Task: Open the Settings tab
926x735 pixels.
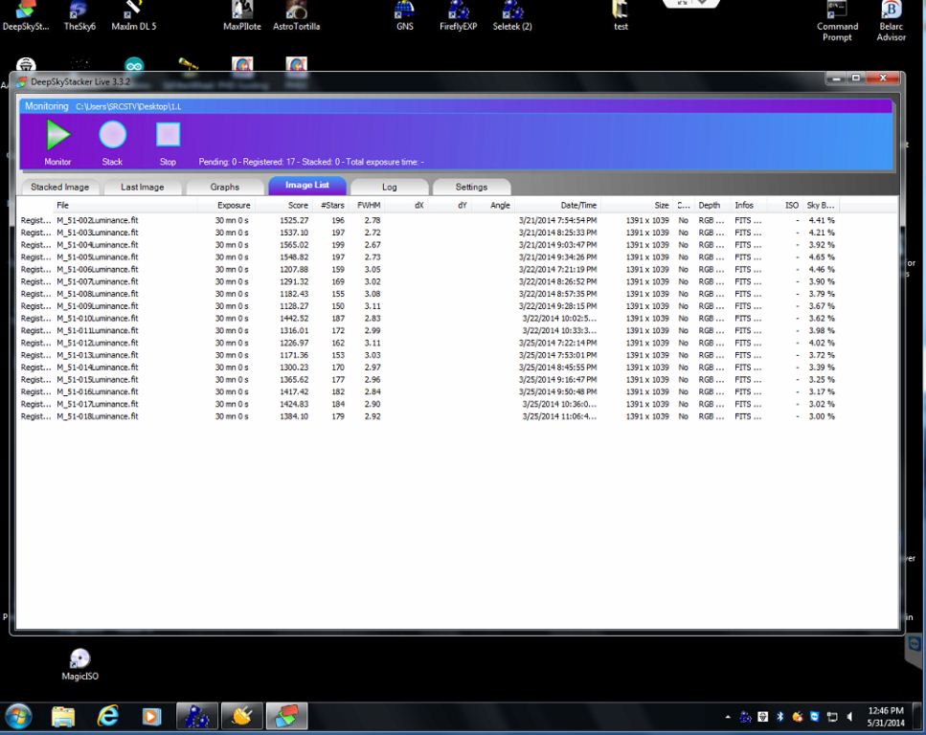Action: [471, 188]
